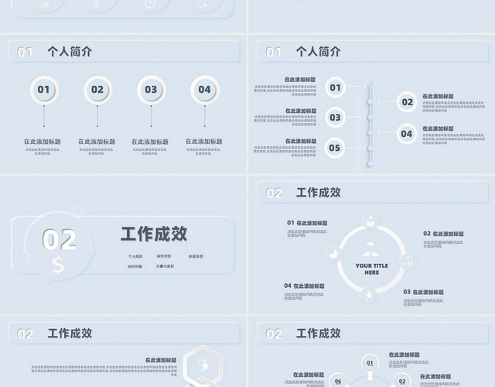Screen dimensions: 495x387
Task: Click the 在此添加标题 caption under circle 01
Action: pos(43,142)
